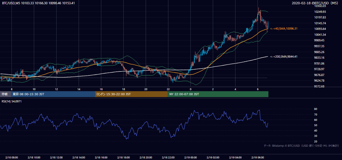
Task: Click the 2/19 04:00 time label
Action: coord(235,157)
